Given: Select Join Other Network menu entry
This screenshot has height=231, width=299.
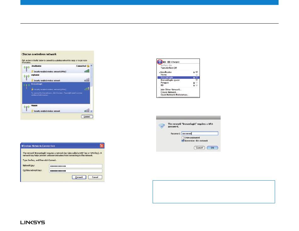Looking at the screenshot, I should (172, 89).
